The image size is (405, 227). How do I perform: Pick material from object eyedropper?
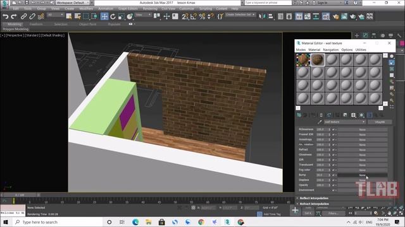pos(320,122)
